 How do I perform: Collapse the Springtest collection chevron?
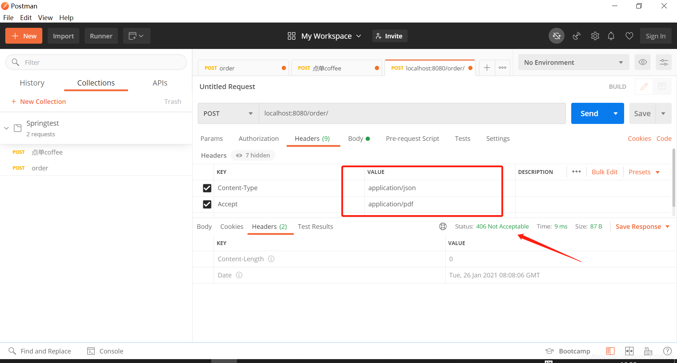[6, 128]
